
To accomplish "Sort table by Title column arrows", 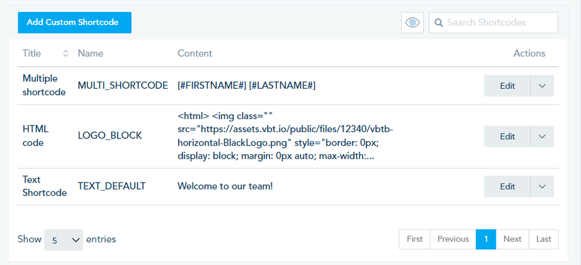I will tap(65, 54).
